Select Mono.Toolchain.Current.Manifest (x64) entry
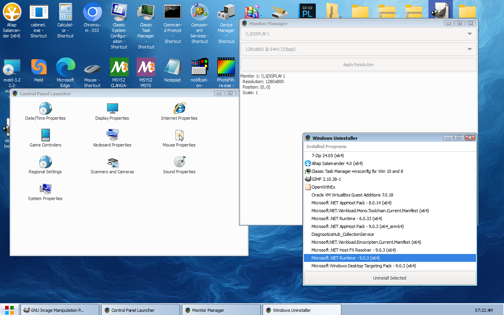Viewport: 504px width, 315px height. click(390, 211)
